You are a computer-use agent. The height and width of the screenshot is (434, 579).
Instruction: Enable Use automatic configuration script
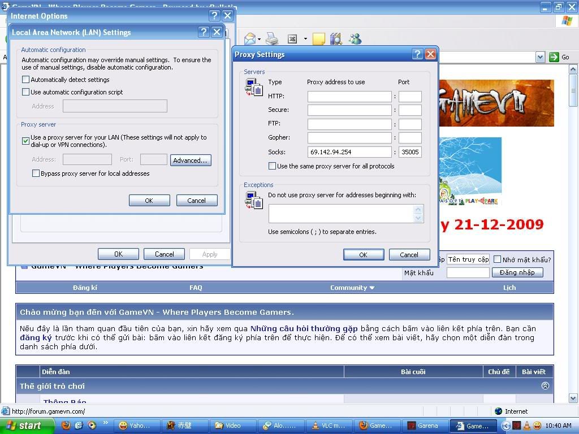tap(26, 92)
